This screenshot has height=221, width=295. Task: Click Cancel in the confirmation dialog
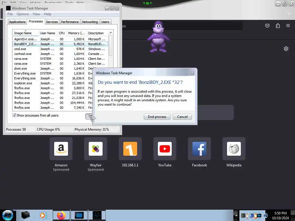[x=182, y=117]
